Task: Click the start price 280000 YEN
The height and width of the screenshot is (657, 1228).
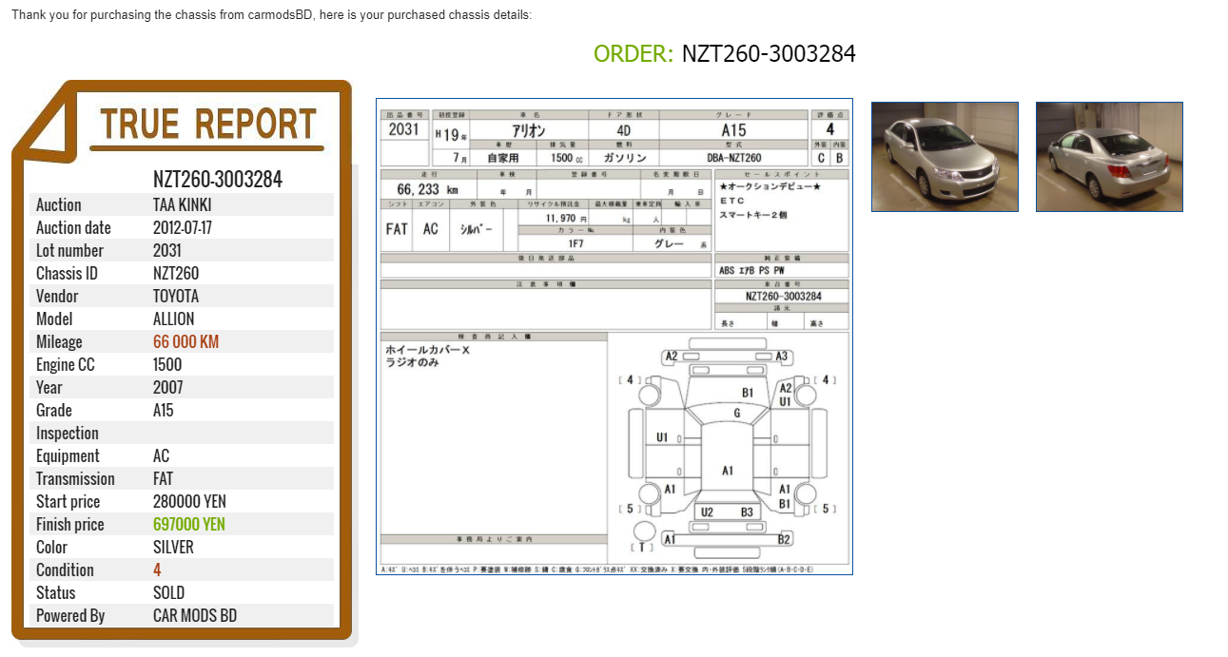Action: pos(189,502)
